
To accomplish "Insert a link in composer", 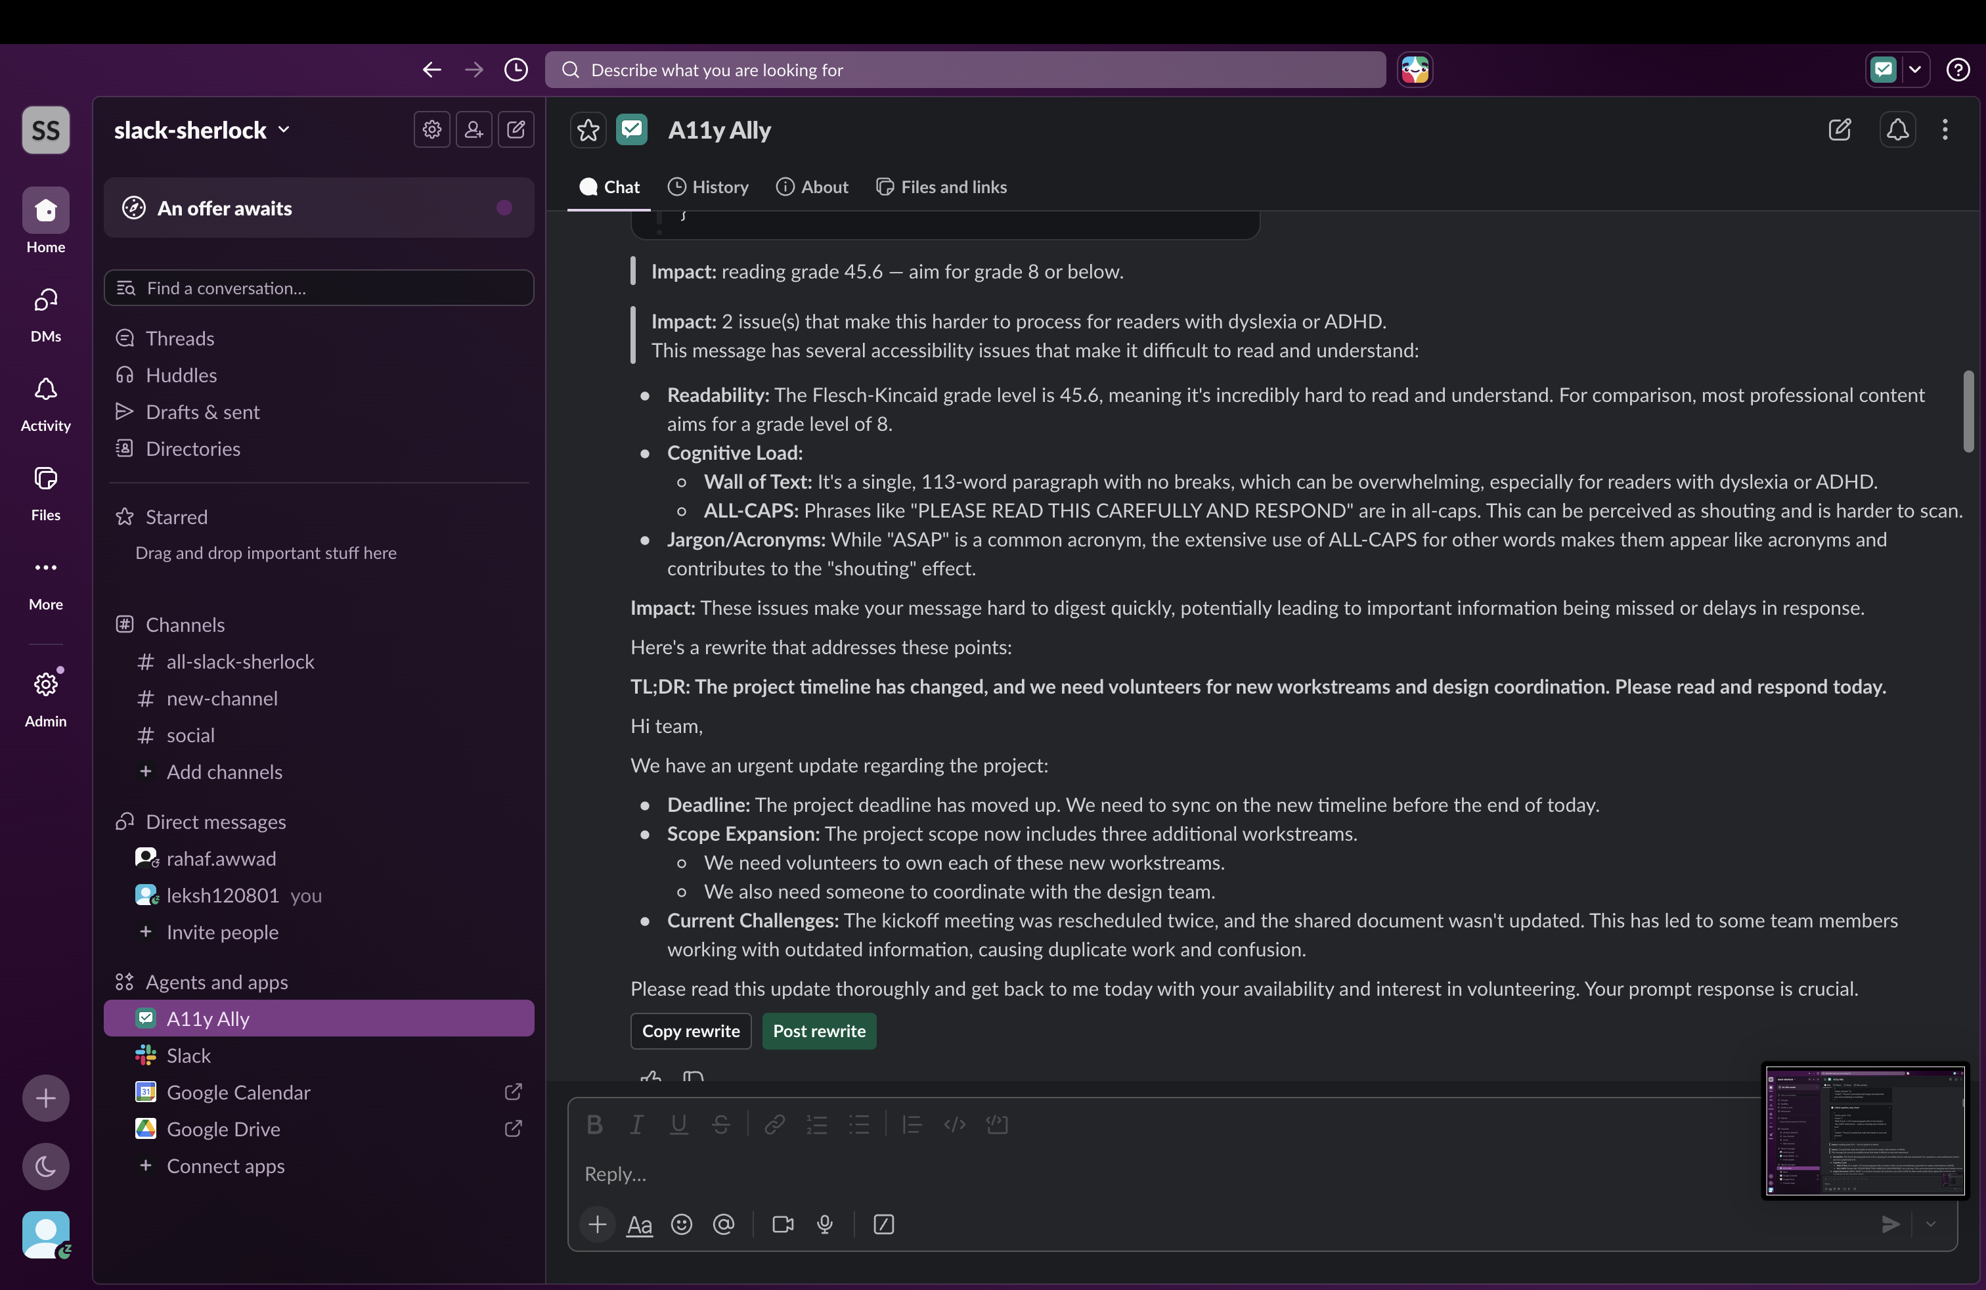I will pos(774,1124).
